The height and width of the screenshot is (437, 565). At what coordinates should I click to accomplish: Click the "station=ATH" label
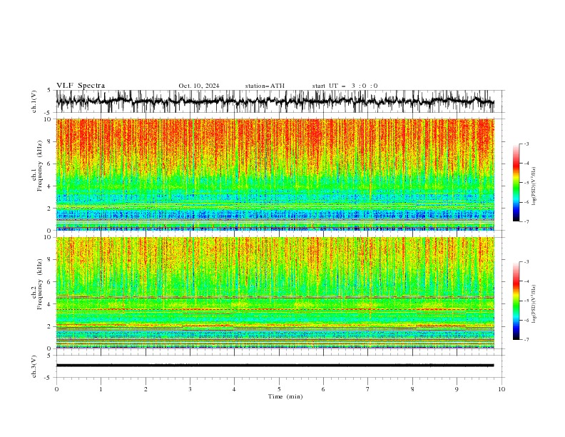tap(265, 86)
